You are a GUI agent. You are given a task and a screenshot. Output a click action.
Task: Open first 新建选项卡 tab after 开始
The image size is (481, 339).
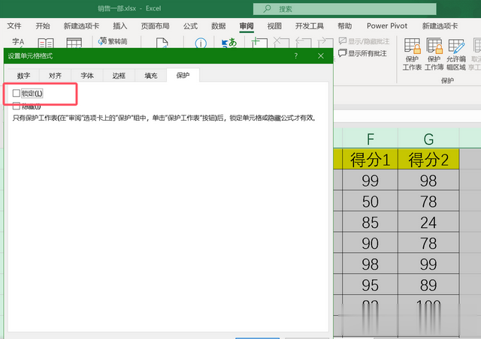[81, 26]
